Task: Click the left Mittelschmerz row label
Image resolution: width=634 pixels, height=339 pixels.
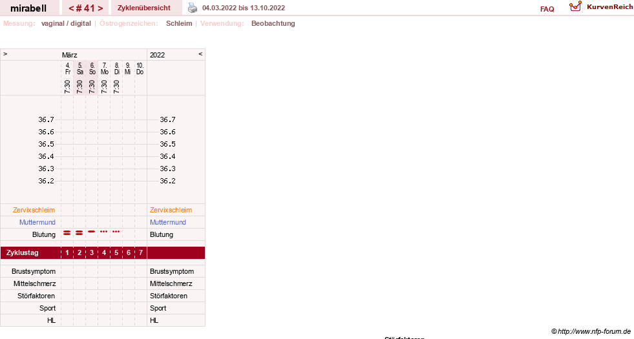Action: tap(34, 283)
